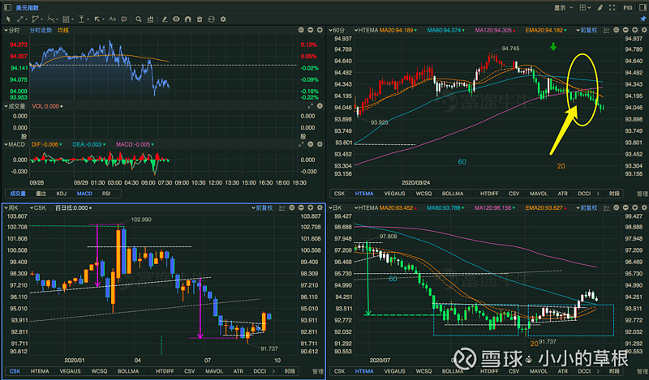Close the 成交量 volume sub-panel
649x380 pixels.
coord(320,106)
